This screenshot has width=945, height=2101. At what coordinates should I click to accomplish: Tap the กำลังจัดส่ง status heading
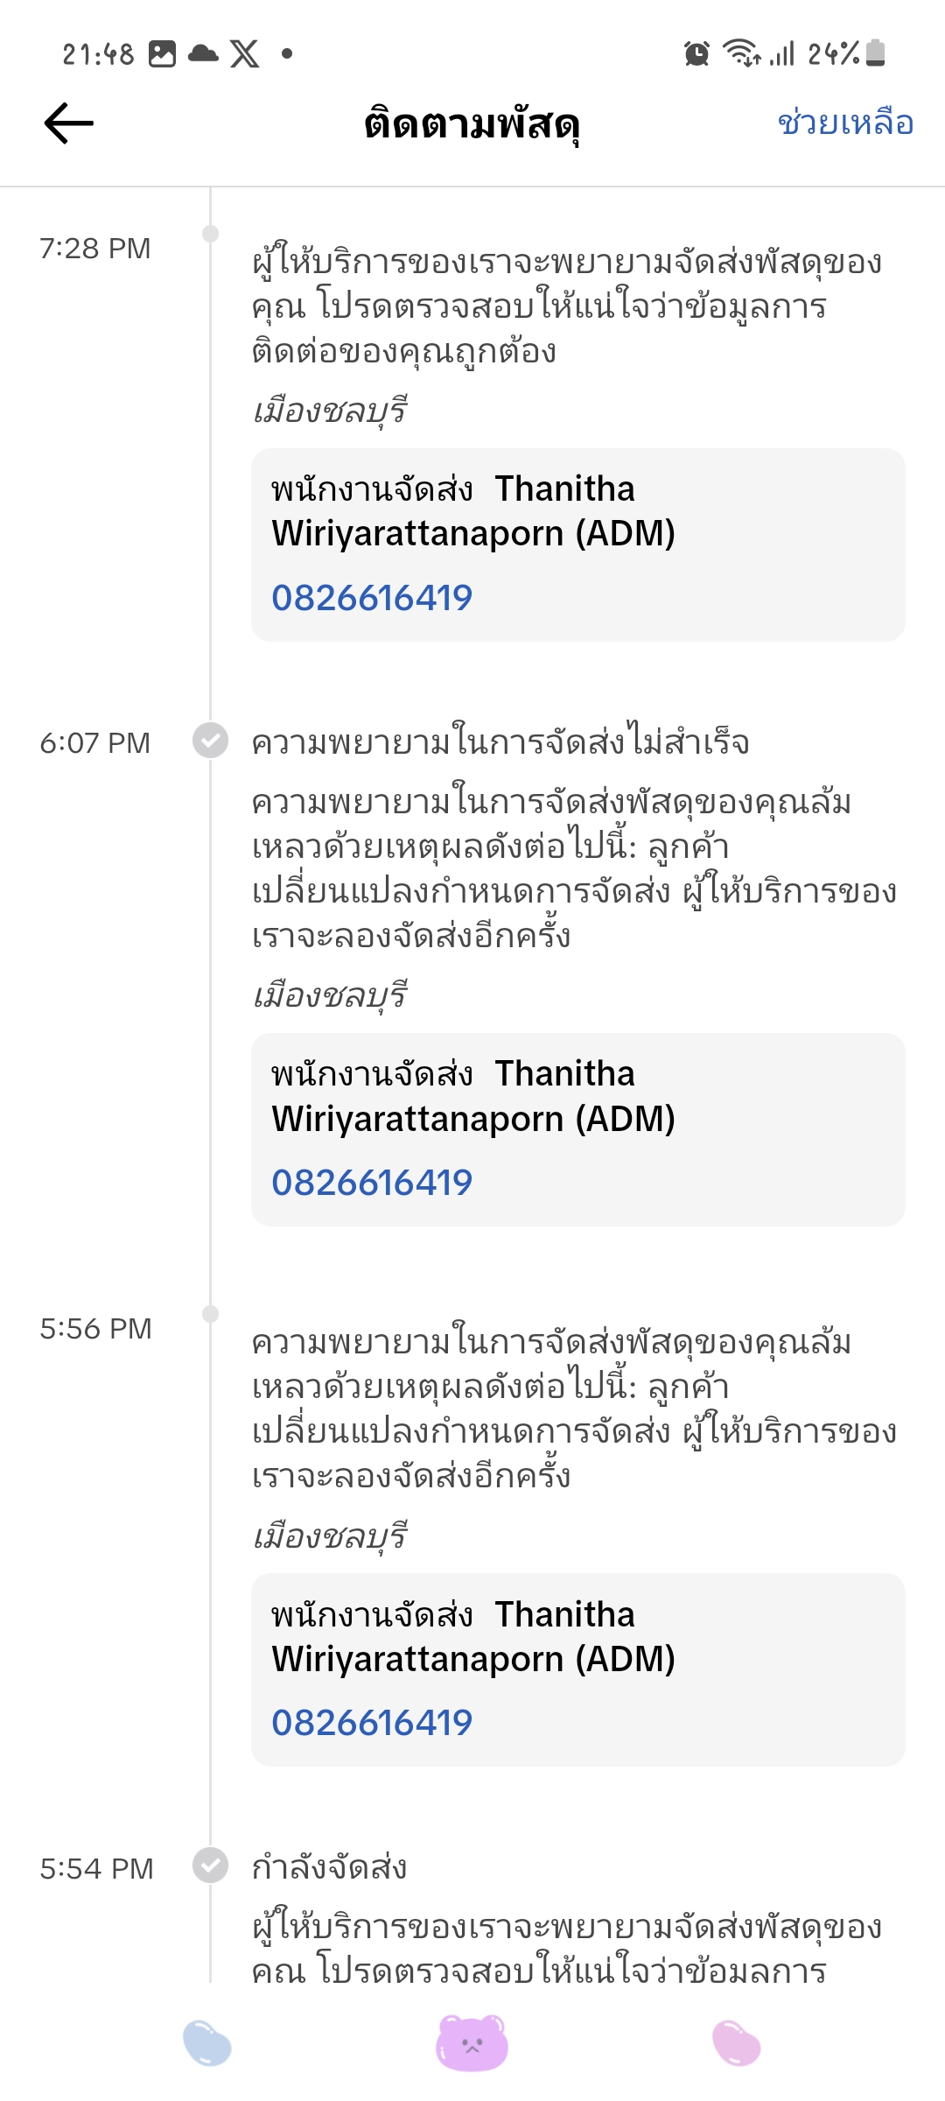click(329, 1866)
